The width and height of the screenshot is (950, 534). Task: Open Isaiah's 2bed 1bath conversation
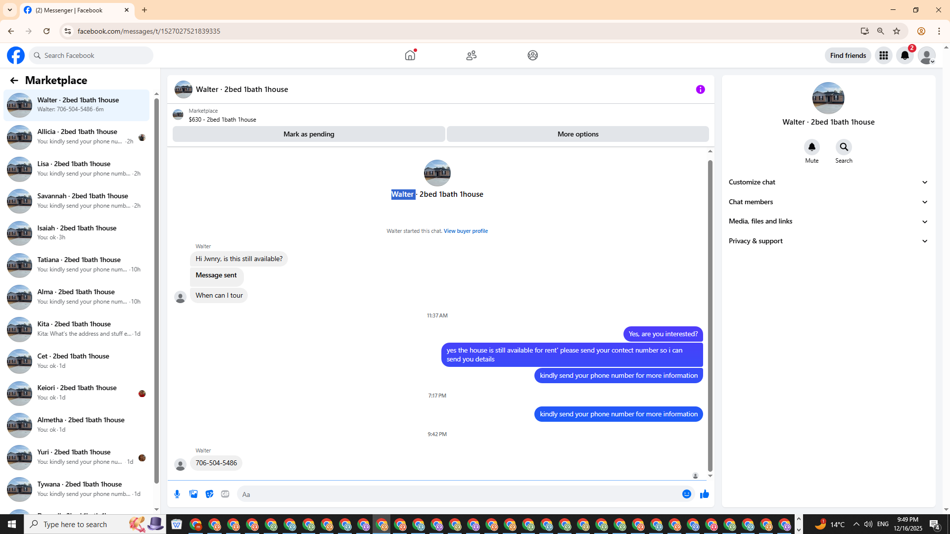tap(76, 233)
